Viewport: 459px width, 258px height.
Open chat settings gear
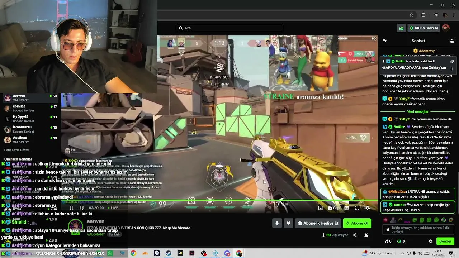click(430, 241)
